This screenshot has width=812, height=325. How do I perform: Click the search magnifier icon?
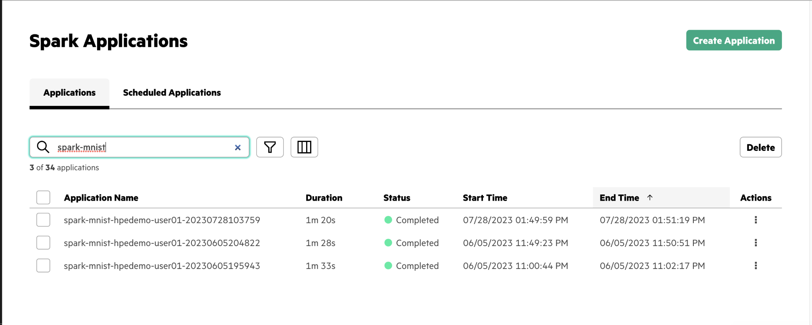(x=43, y=147)
